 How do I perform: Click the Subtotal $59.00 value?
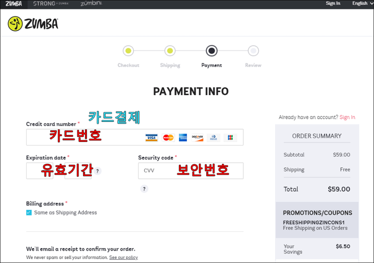342,155
